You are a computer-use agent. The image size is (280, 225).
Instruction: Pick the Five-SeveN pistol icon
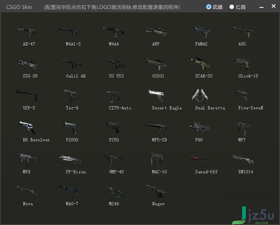[242, 95]
